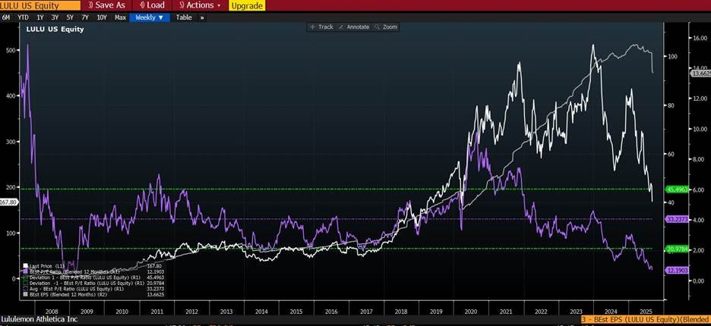Click the purple BEst P/E Ratio legend swatch
The height and width of the screenshot is (326, 711).
point(25,271)
